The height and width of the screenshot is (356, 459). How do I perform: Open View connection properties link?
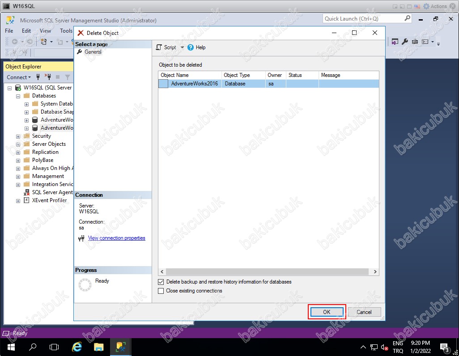click(x=116, y=238)
